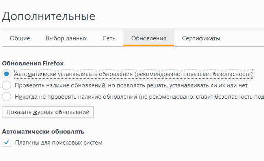Click the blue checkmark icon in checkbox

tap(7, 143)
